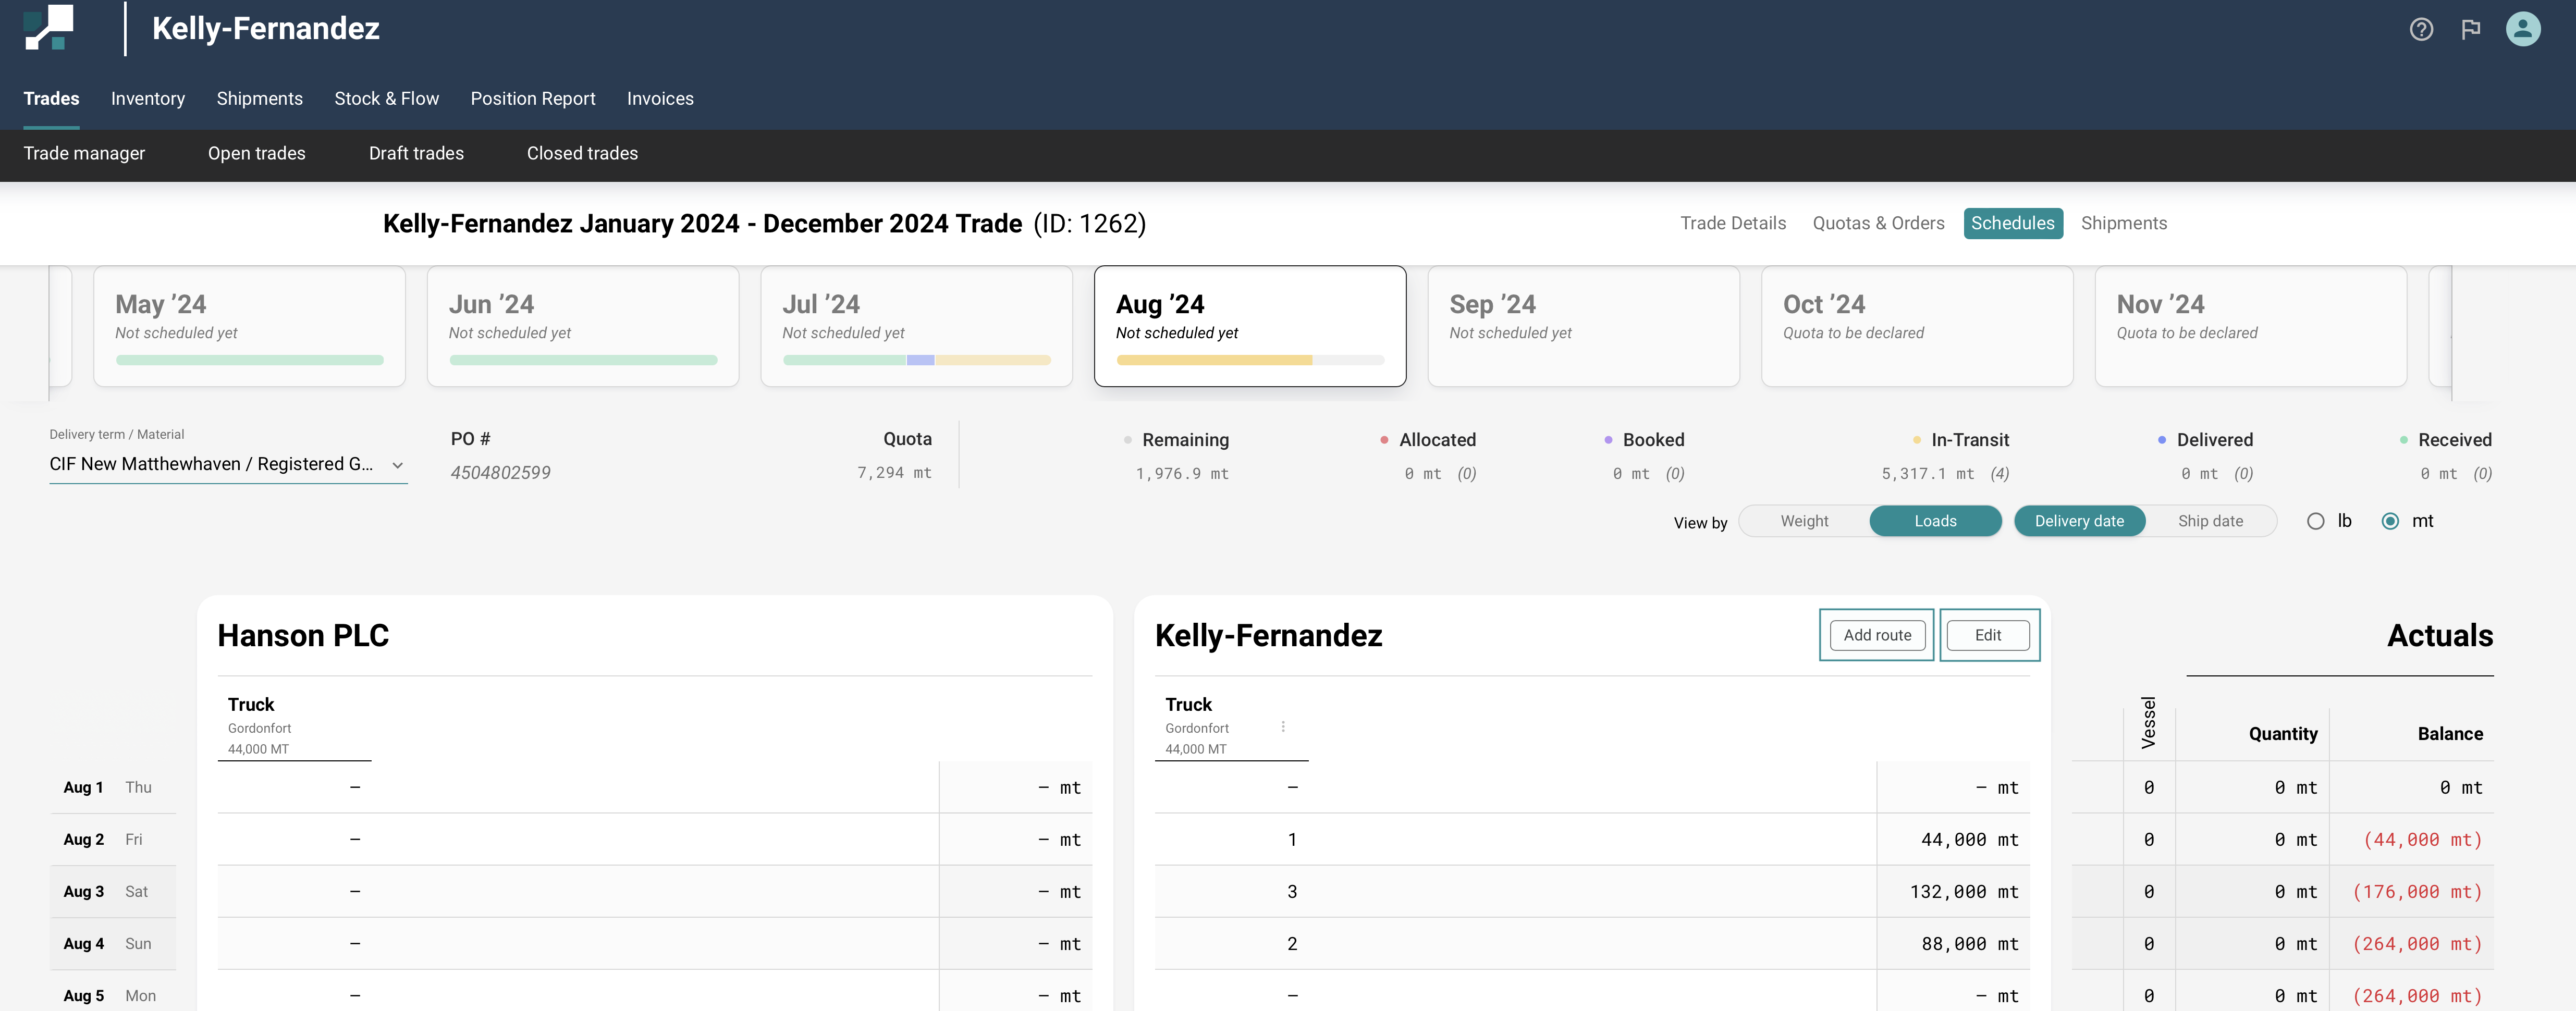This screenshot has height=1011, width=2576.
Task: Select the mt unit radio button
Action: 2390,521
